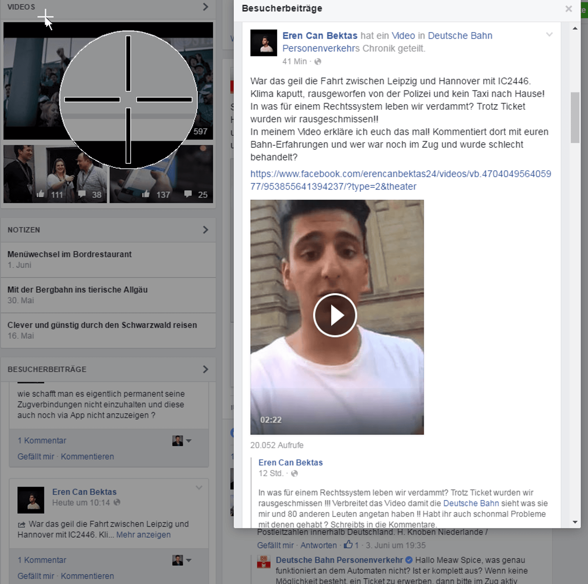588x584 pixels.
Task: Click comment icon showing 25
Action: click(188, 194)
